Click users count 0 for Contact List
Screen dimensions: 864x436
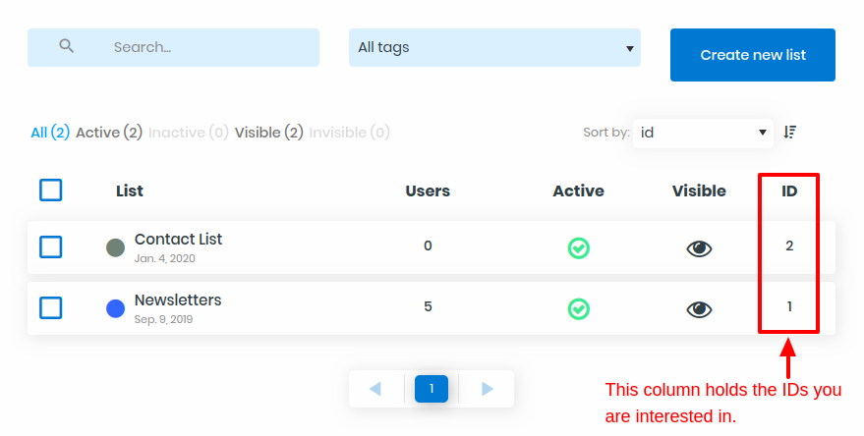coord(428,246)
